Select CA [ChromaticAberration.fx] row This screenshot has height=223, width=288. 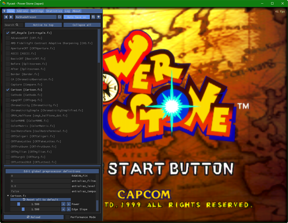[32, 79]
